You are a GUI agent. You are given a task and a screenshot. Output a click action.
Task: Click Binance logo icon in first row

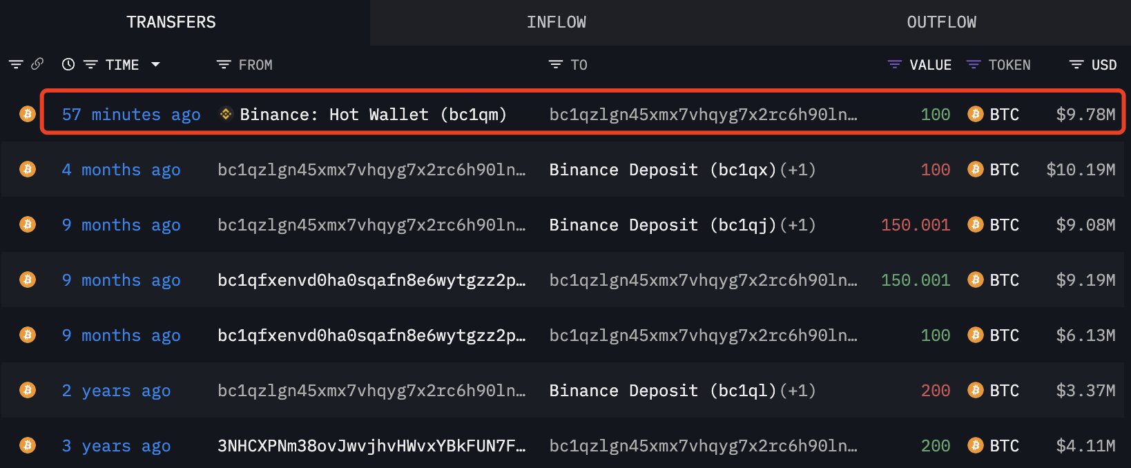tap(226, 114)
